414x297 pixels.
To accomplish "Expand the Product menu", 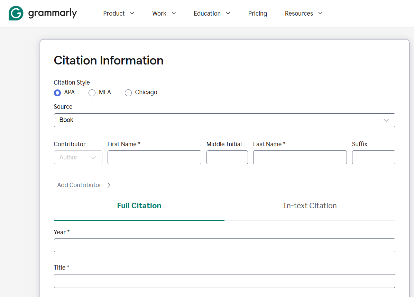I will [119, 14].
